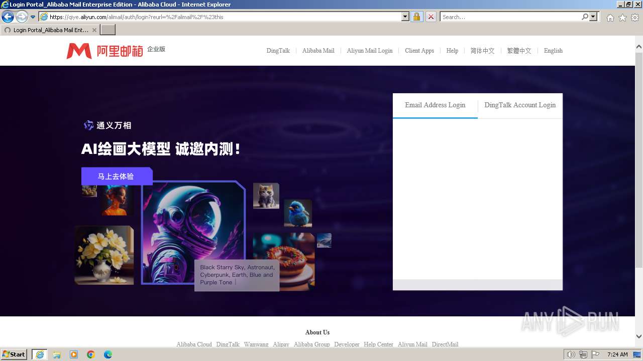This screenshot has width=643, height=361.
Task: Launch Google Chrome from the taskbar
Action: pos(91,354)
